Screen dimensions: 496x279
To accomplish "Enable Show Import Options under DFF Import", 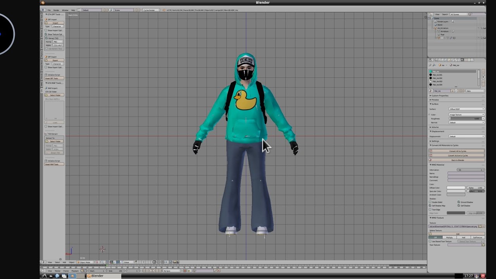I will tap(46, 30).
